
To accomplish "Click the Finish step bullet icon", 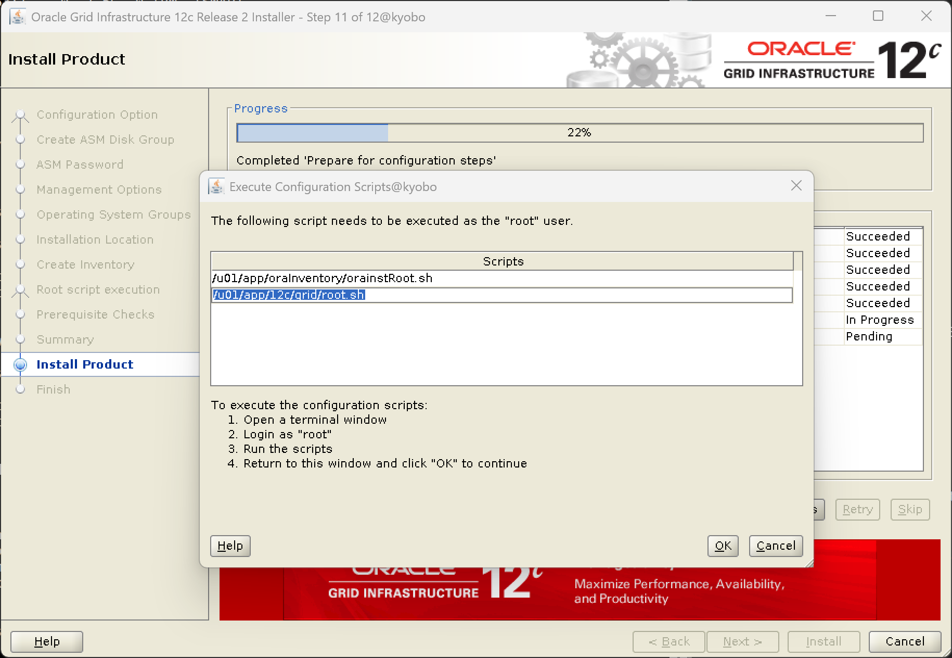I will click(20, 389).
